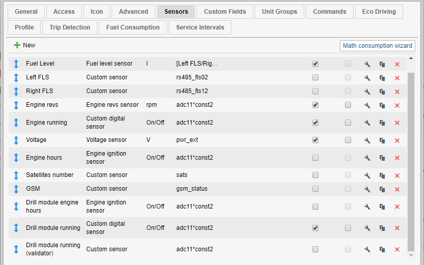Click New to add a sensor
The width and height of the screenshot is (424, 265).
pyautogui.click(x=24, y=45)
